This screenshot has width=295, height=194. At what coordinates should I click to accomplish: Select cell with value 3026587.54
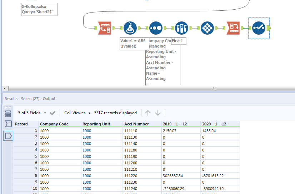pyautogui.click(x=181, y=176)
